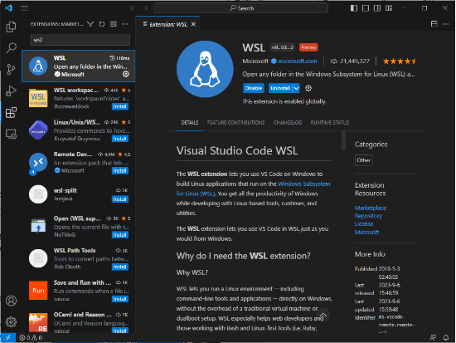The image size is (456, 343).
Task: Open the License resource link
Action: tap(364, 223)
